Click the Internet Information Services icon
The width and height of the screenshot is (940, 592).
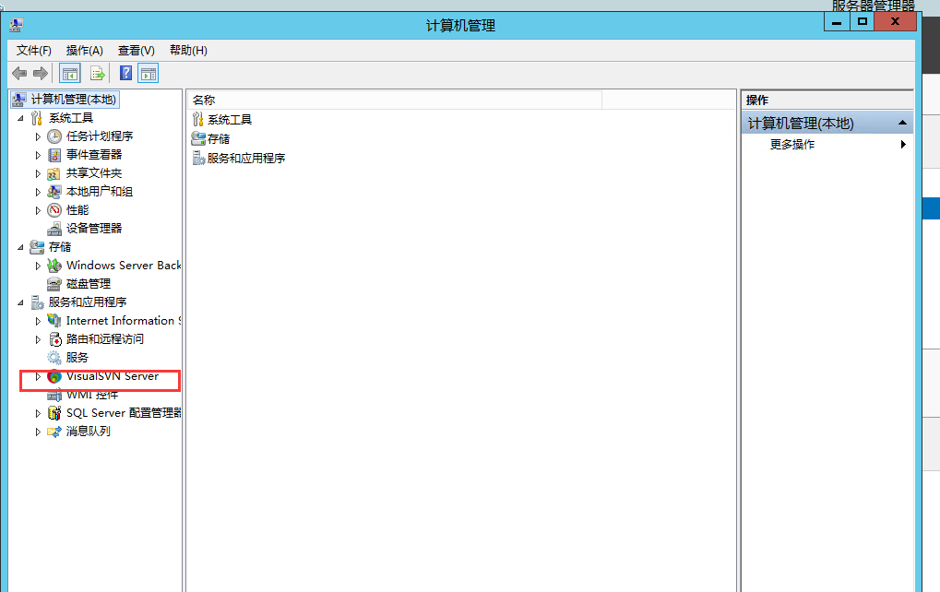coord(54,321)
